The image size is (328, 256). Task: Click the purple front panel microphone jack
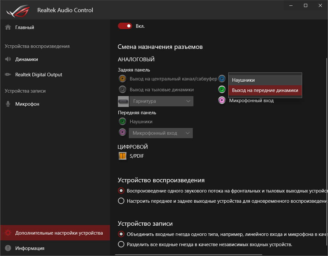[122, 132]
